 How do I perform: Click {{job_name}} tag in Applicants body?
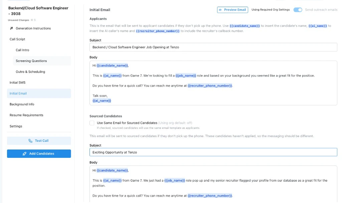(x=186, y=76)
